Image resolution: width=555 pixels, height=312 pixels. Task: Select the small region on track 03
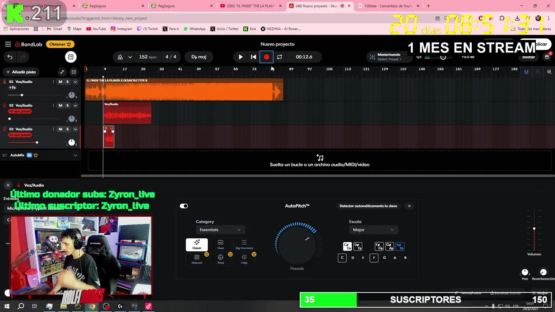[109, 137]
